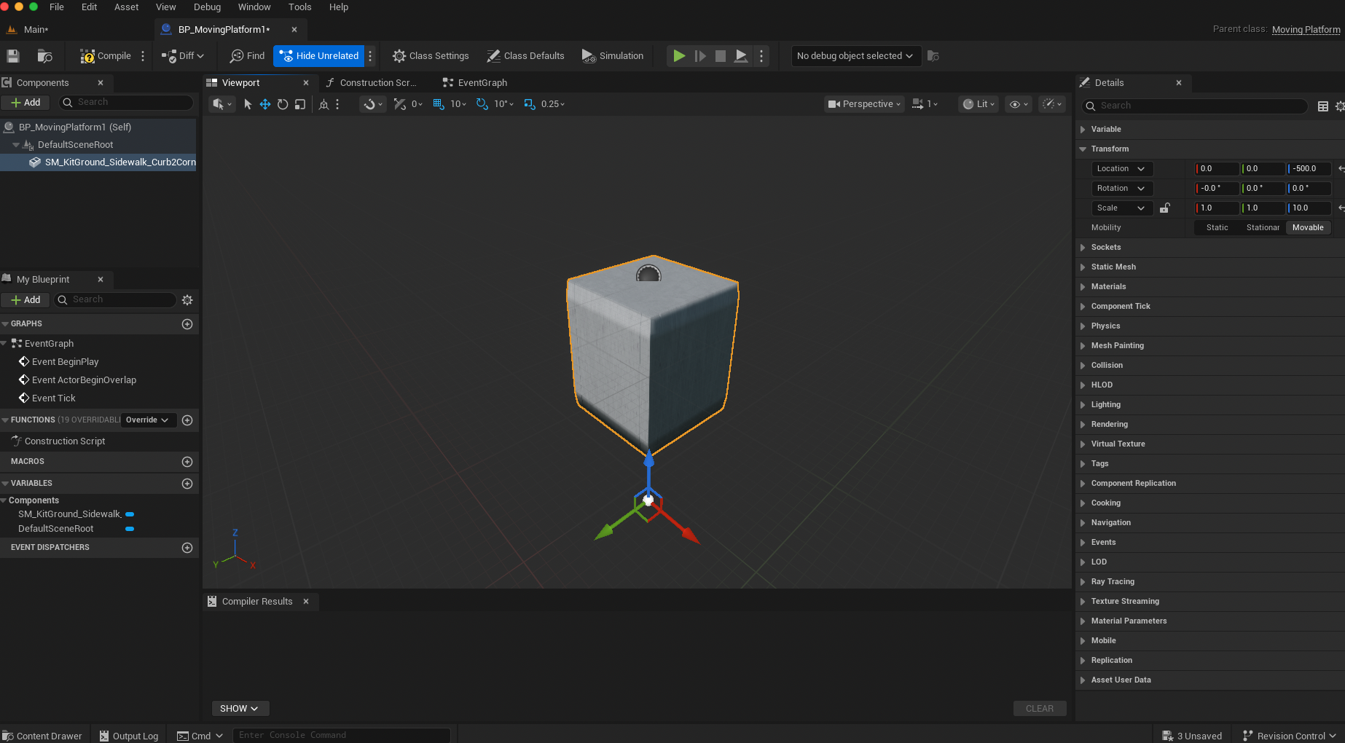
Task: Add a new variable with plus icon
Action: 187,484
